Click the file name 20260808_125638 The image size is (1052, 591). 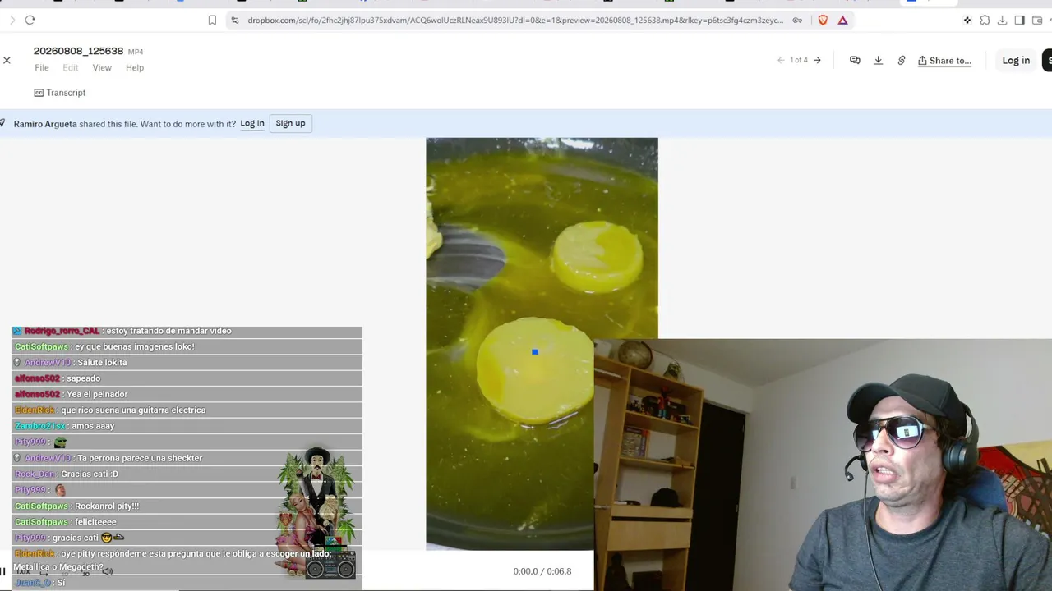pyautogui.click(x=78, y=51)
